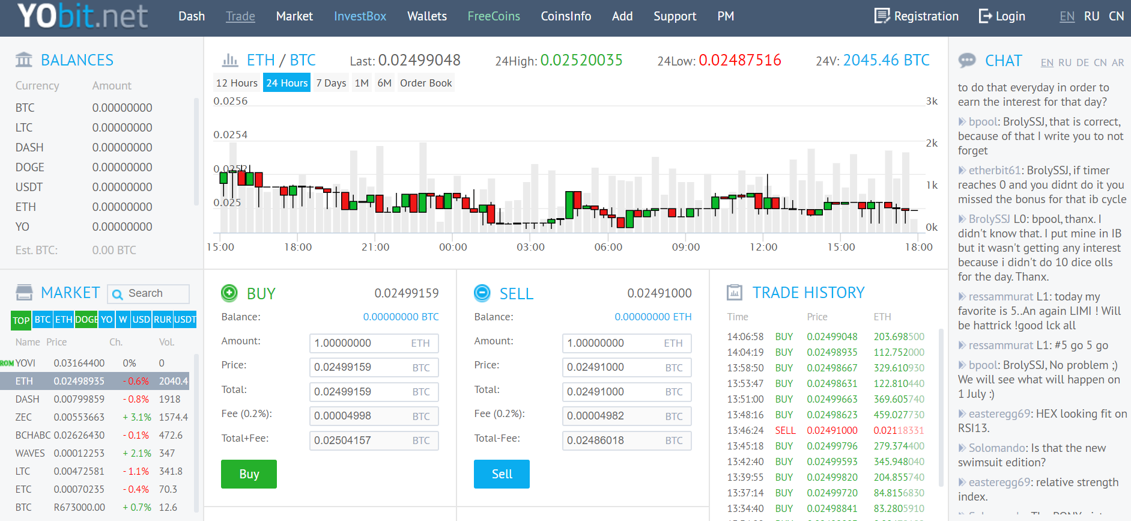Viewport: 1131px width, 521px height.
Task: Open the Dash menu item
Action: [192, 16]
